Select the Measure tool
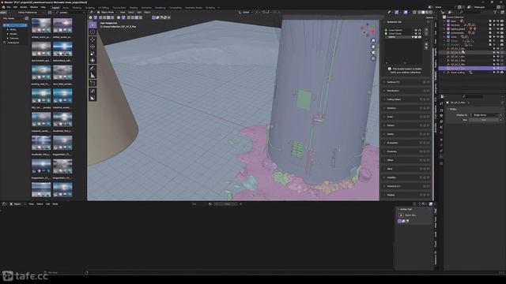This screenshot has height=284, width=506. [x=93, y=76]
